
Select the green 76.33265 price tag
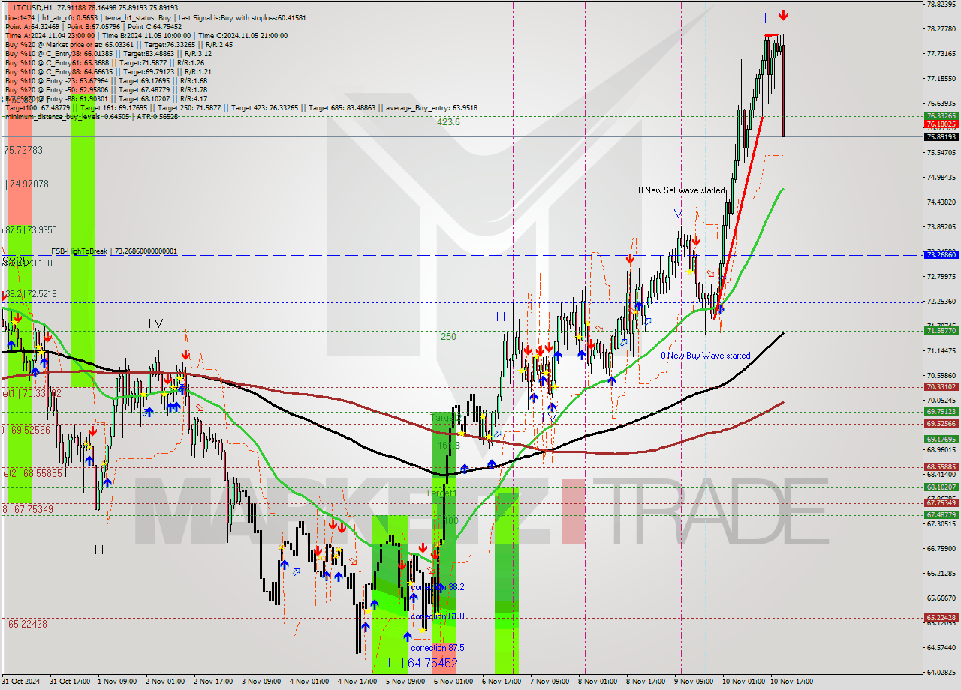click(941, 116)
